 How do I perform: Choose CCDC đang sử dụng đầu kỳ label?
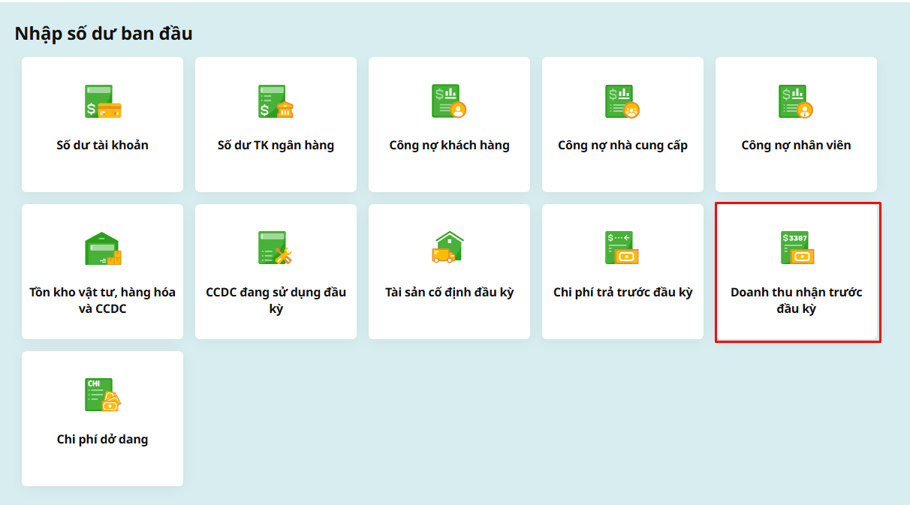pos(276,300)
